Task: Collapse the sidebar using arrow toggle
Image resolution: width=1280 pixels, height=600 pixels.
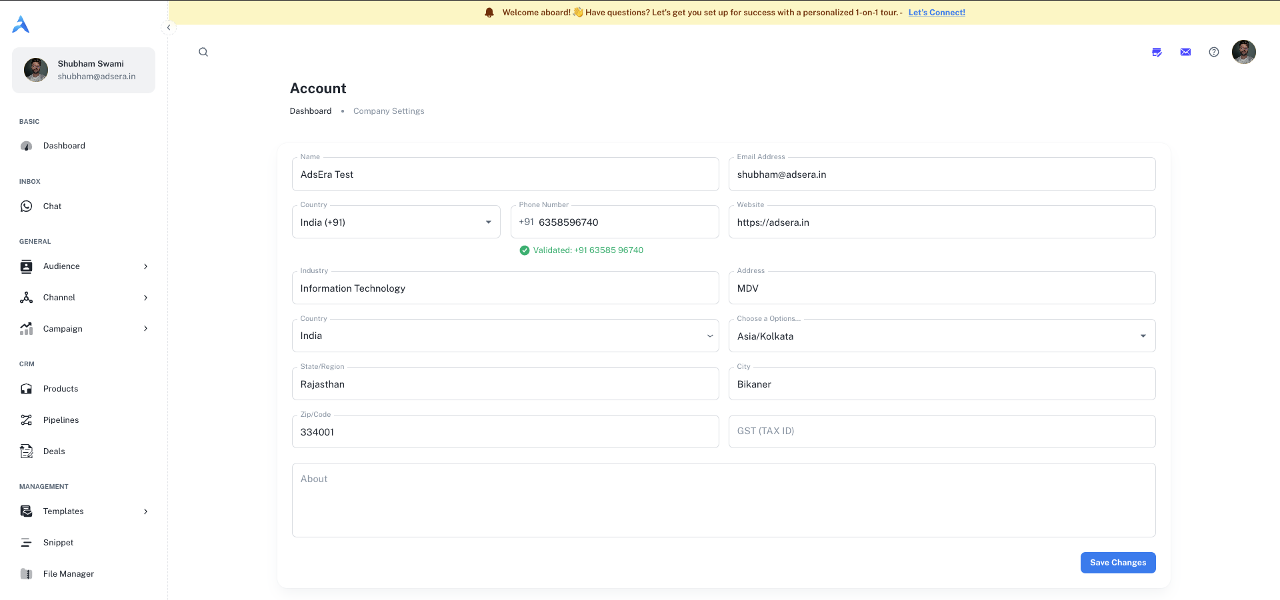Action: [x=169, y=27]
